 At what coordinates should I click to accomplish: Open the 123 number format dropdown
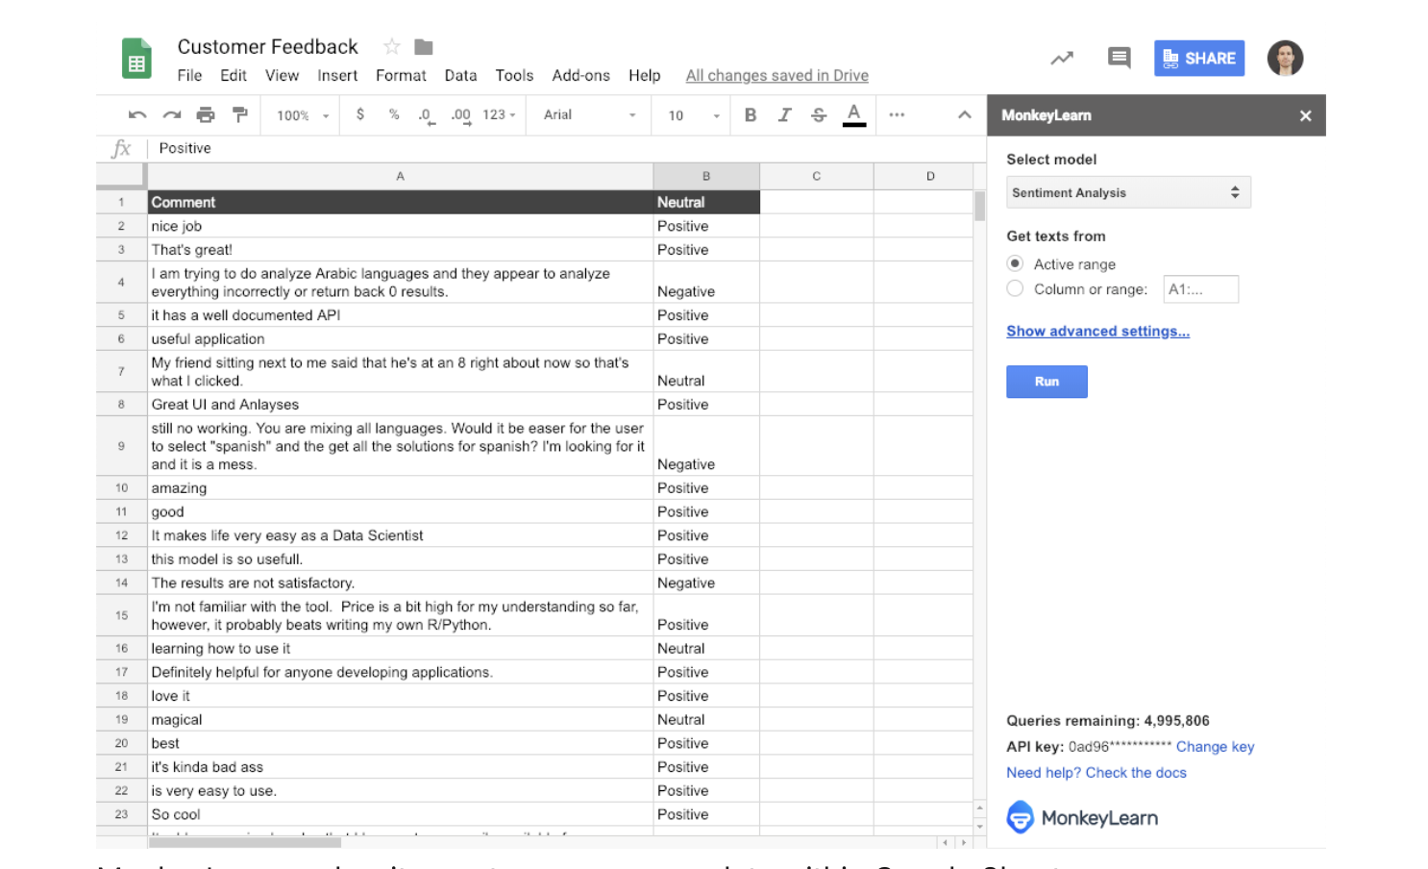[500, 114]
